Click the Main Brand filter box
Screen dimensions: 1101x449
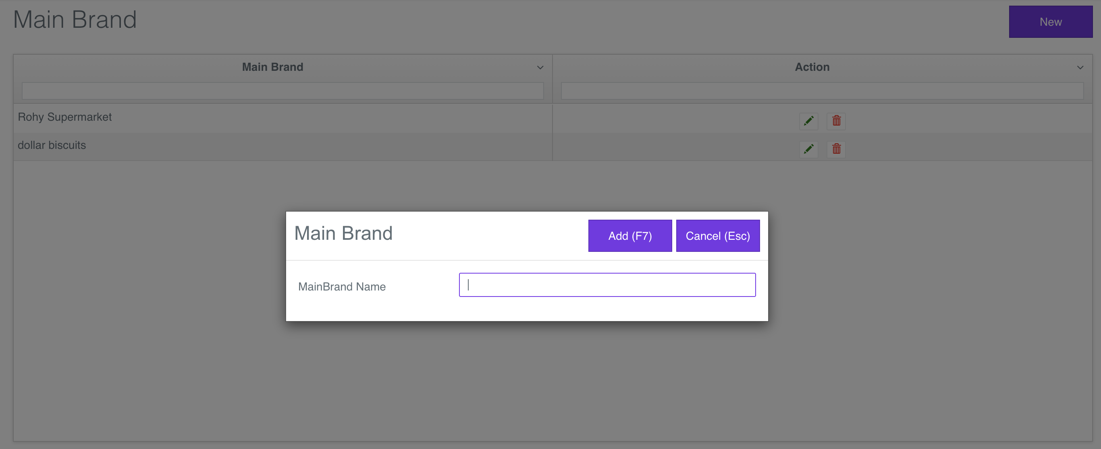(282, 91)
